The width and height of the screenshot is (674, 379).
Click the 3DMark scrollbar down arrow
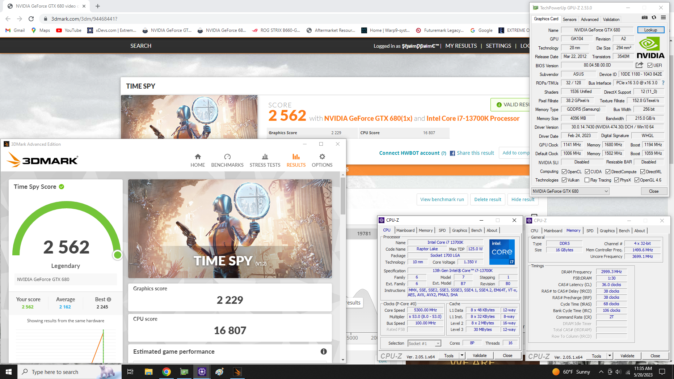tap(343, 360)
